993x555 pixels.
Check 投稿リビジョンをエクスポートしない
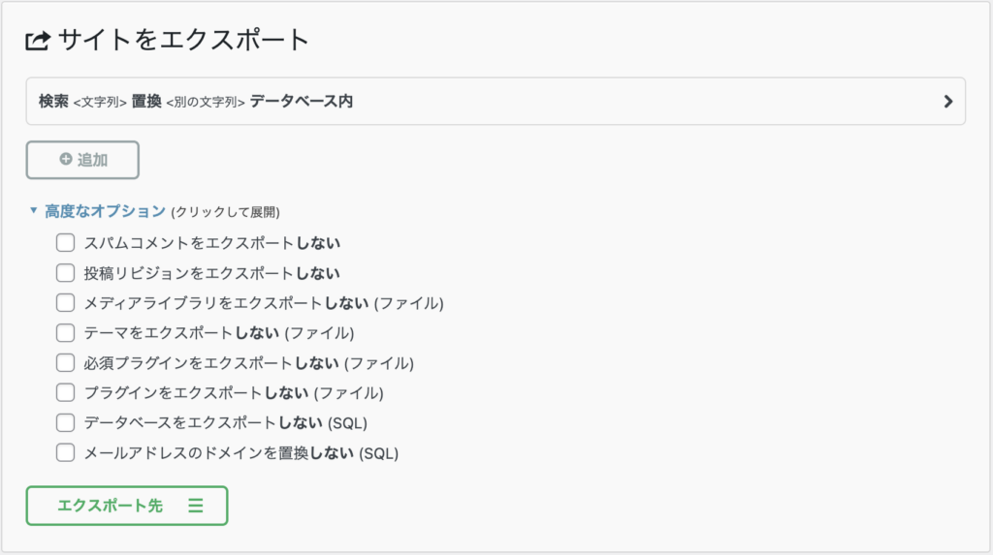65,273
